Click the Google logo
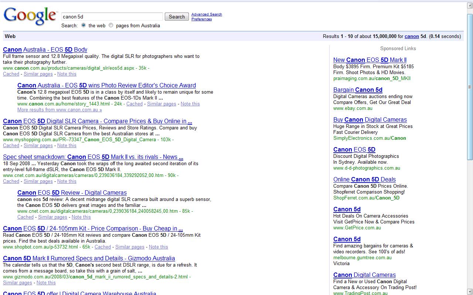Image resolution: width=473 pixels, height=295 pixels. 30,17
